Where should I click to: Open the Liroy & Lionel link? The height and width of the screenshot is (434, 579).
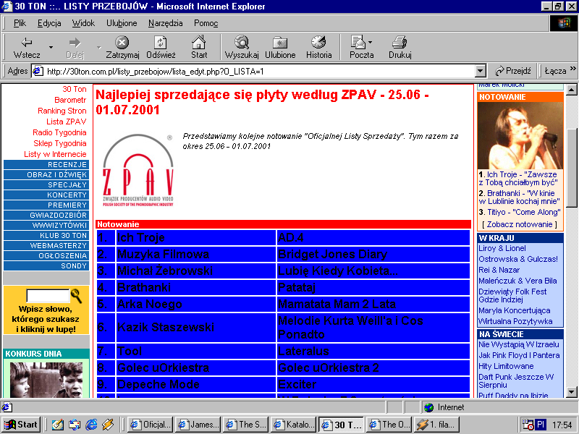502,248
